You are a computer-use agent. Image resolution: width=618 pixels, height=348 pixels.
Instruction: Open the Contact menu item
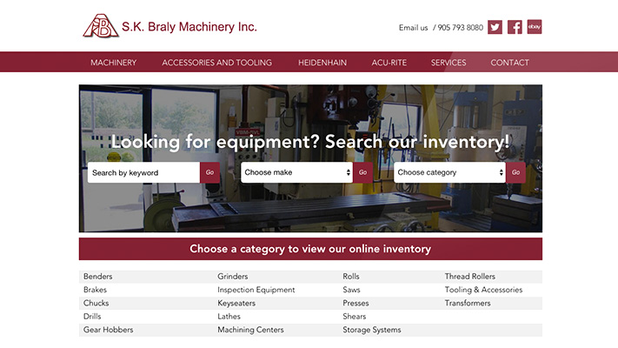point(509,63)
